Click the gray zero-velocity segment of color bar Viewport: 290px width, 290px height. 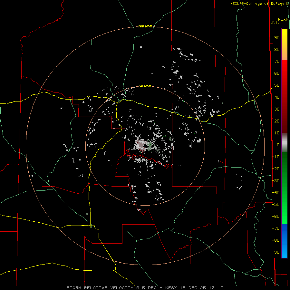pyautogui.click(x=285, y=143)
